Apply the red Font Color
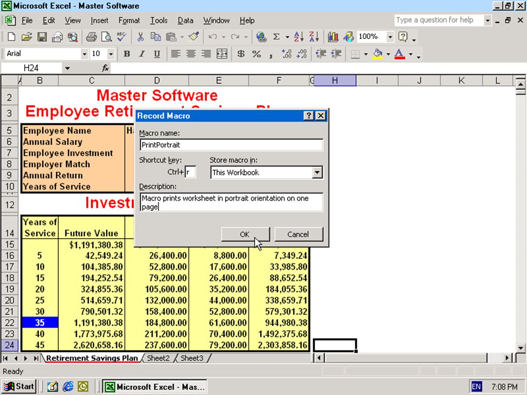This screenshot has width=527, height=395. coord(400,54)
